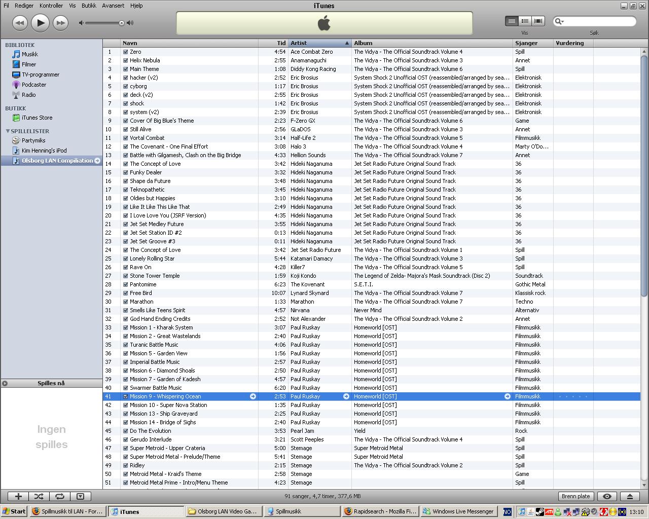This screenshot has height=519, width=649.
Task: Open the Vis menu
Action: click(73, 6)
